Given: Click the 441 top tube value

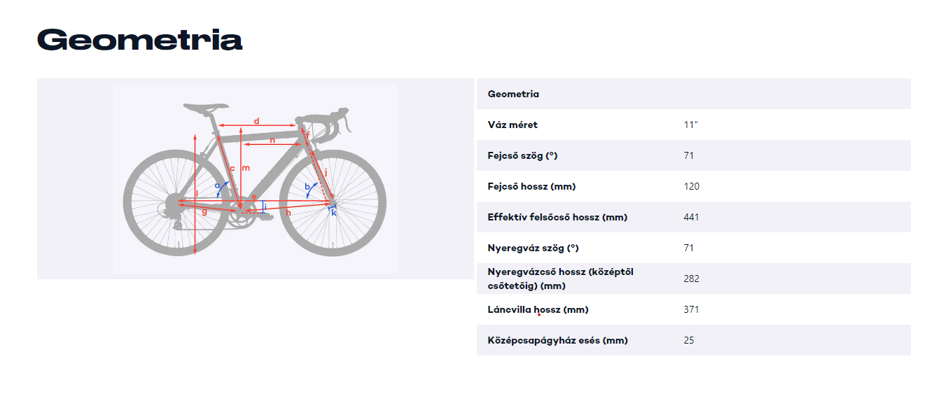Looking at the screenshot, I should tap(691, 217).
